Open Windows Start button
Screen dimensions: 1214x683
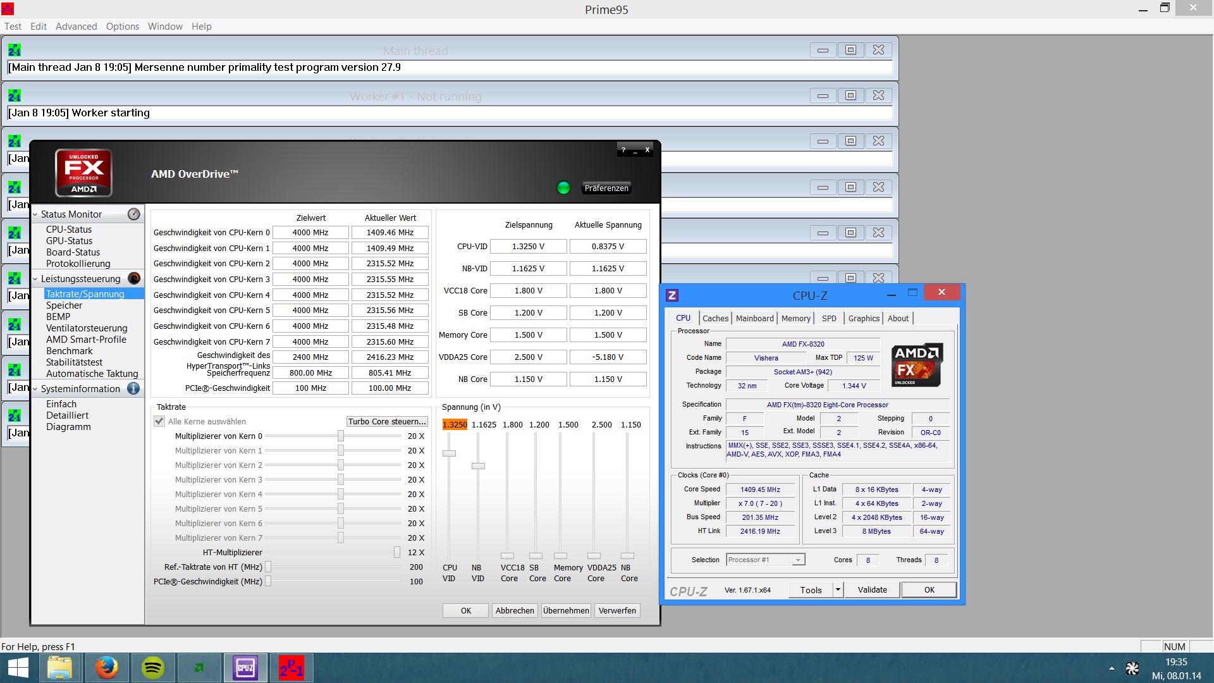18,668
